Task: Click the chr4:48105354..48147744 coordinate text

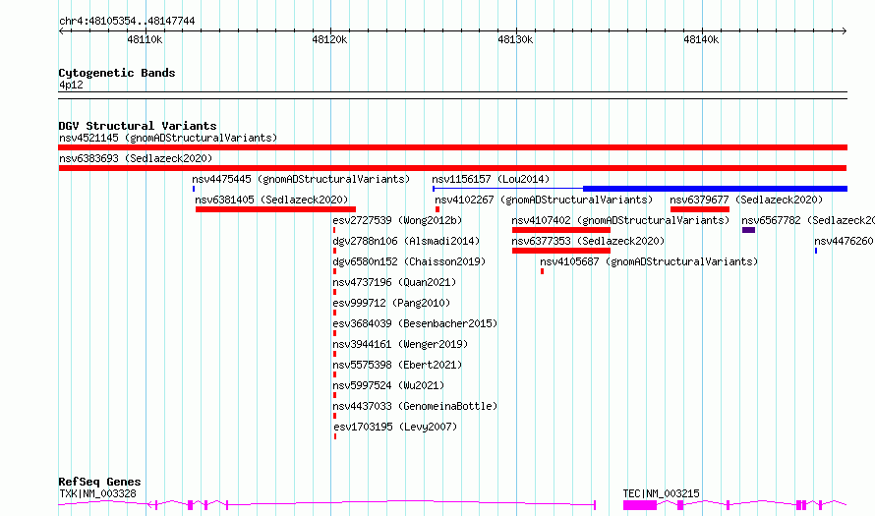Action: tap(127, 21)
